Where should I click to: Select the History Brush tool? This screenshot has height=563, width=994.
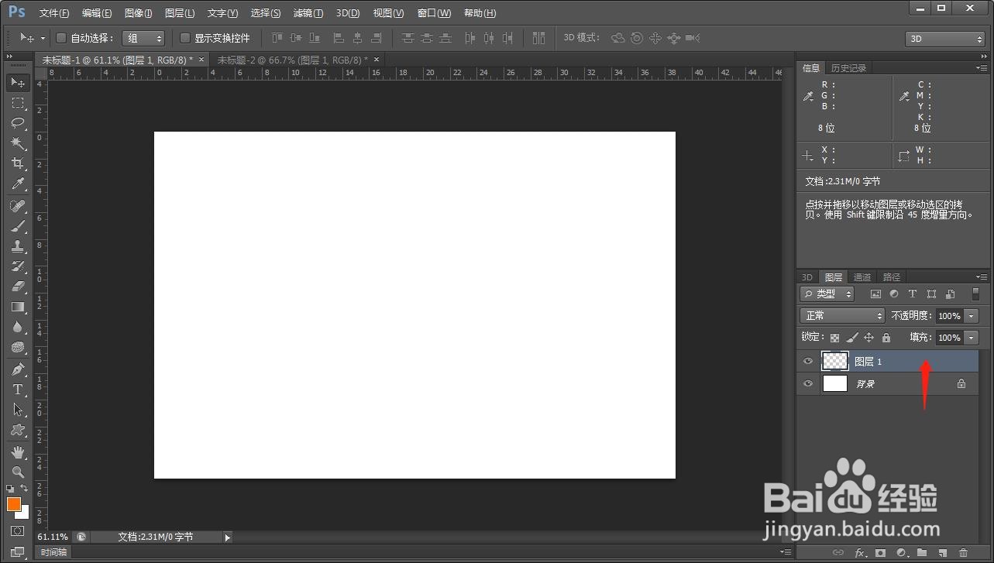tap(18, 266)
